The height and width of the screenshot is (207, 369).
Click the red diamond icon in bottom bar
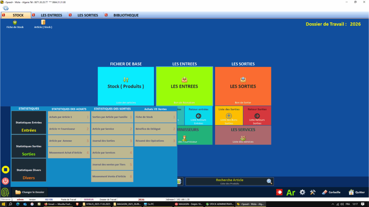279,192
